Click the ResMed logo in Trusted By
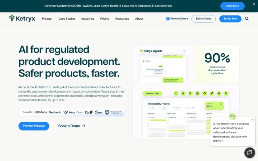The width and height of the screenshot is (258, 161). (x=99, y=112)
